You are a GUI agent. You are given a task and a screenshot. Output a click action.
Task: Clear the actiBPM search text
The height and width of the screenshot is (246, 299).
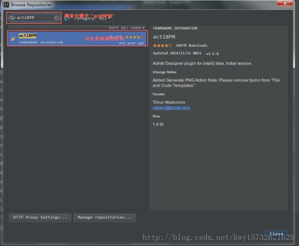tap(56, 18)
